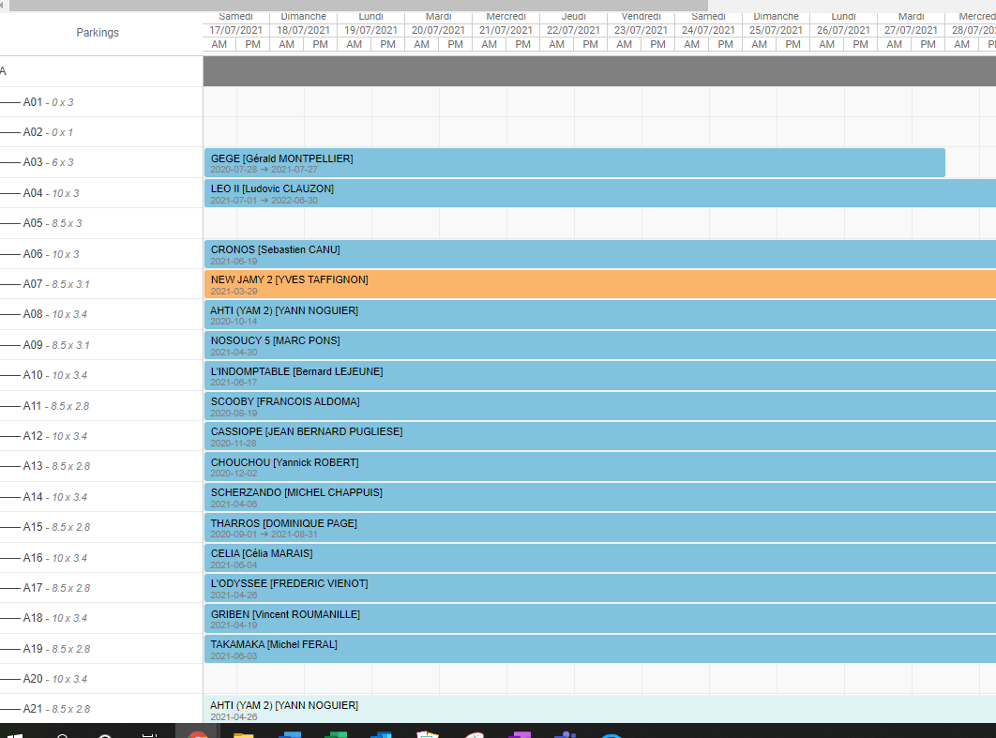The width and height of the screenshot is (996, 738).
Task: Open Microsoft Teams from the taskbar
Action: tap(565, 734)
